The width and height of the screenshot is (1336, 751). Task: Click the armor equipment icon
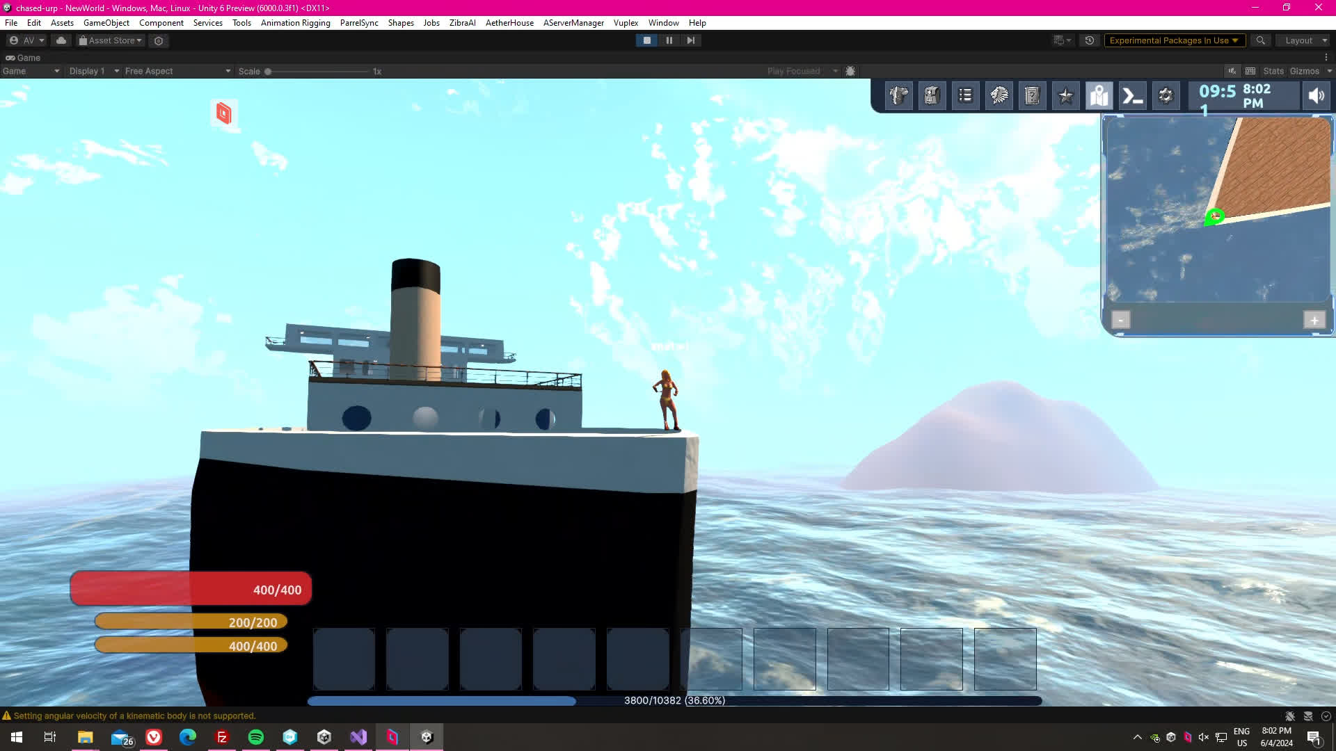point(898,96)
